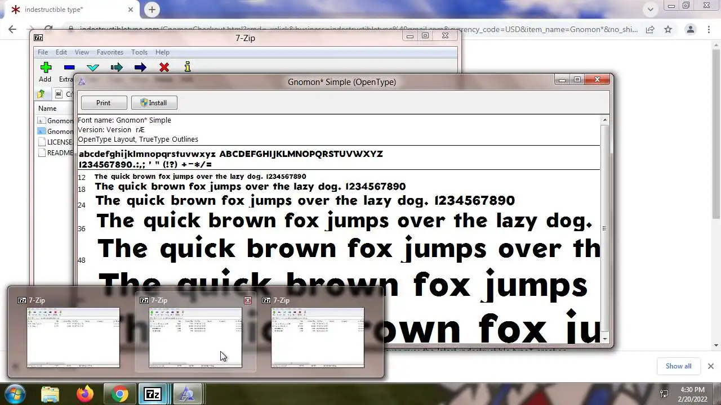The image size is (721, 405).
Task: Launch Firefox from the taskbar
Action: (x=85, y=394)
